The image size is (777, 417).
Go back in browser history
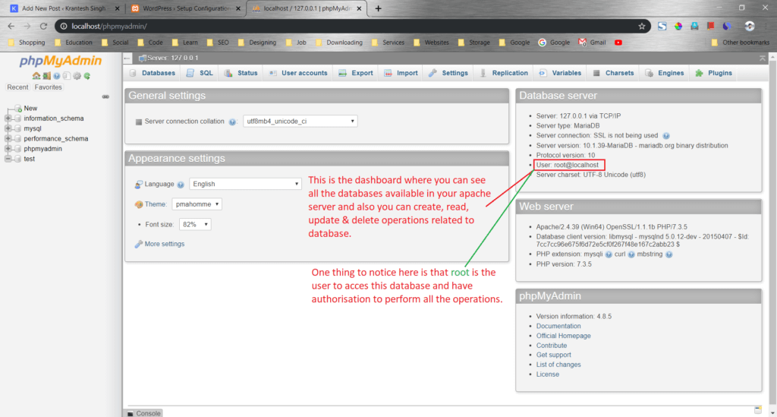coord(11,27)
